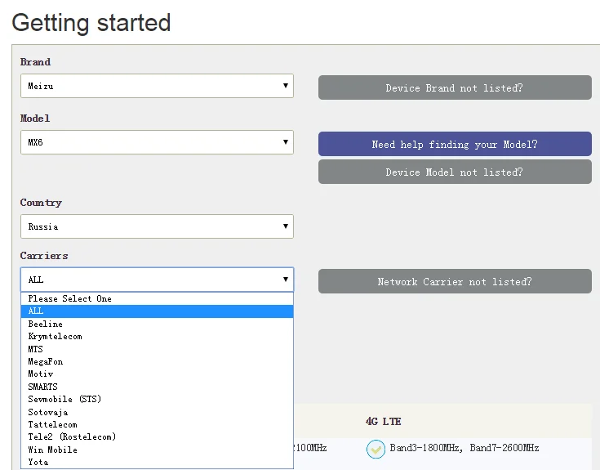The image size is (600, 470).
Task: Click the Model field label
Action: coord(35,118)
